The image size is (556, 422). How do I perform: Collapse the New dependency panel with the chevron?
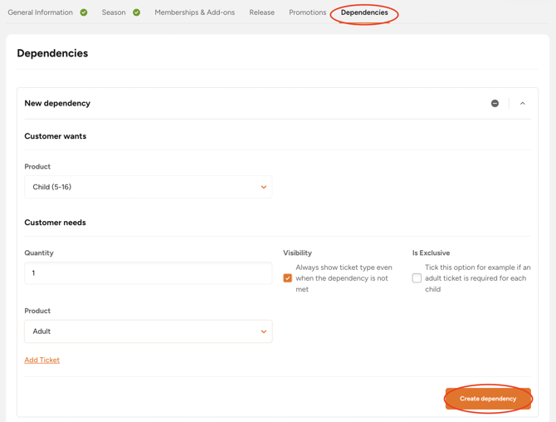point(523,104)
